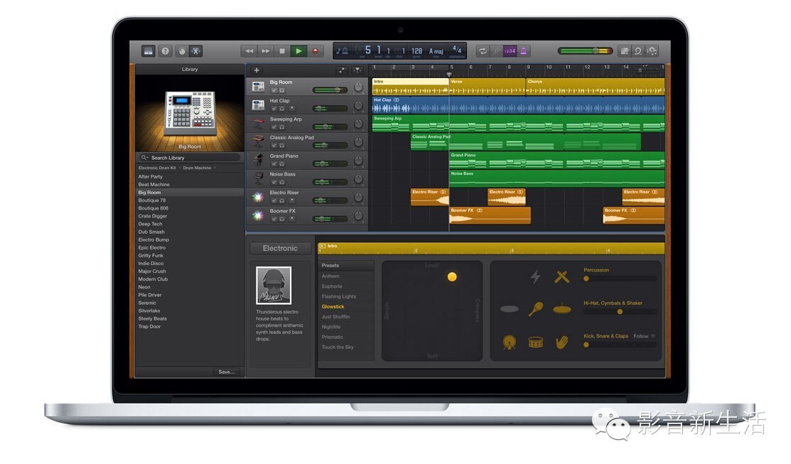Click the Save... button in Library
This screenshot has width=791, height=464.
pos(227,372)
